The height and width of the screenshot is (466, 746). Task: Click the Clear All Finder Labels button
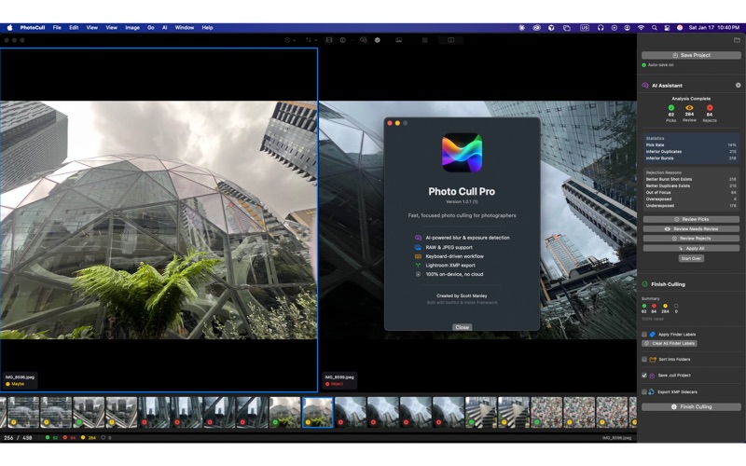pyautogui.click(x=670, y=343)
